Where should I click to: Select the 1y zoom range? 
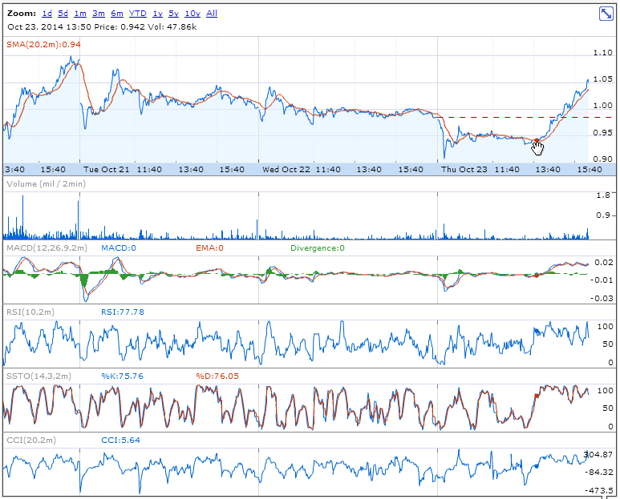(158, 14)
